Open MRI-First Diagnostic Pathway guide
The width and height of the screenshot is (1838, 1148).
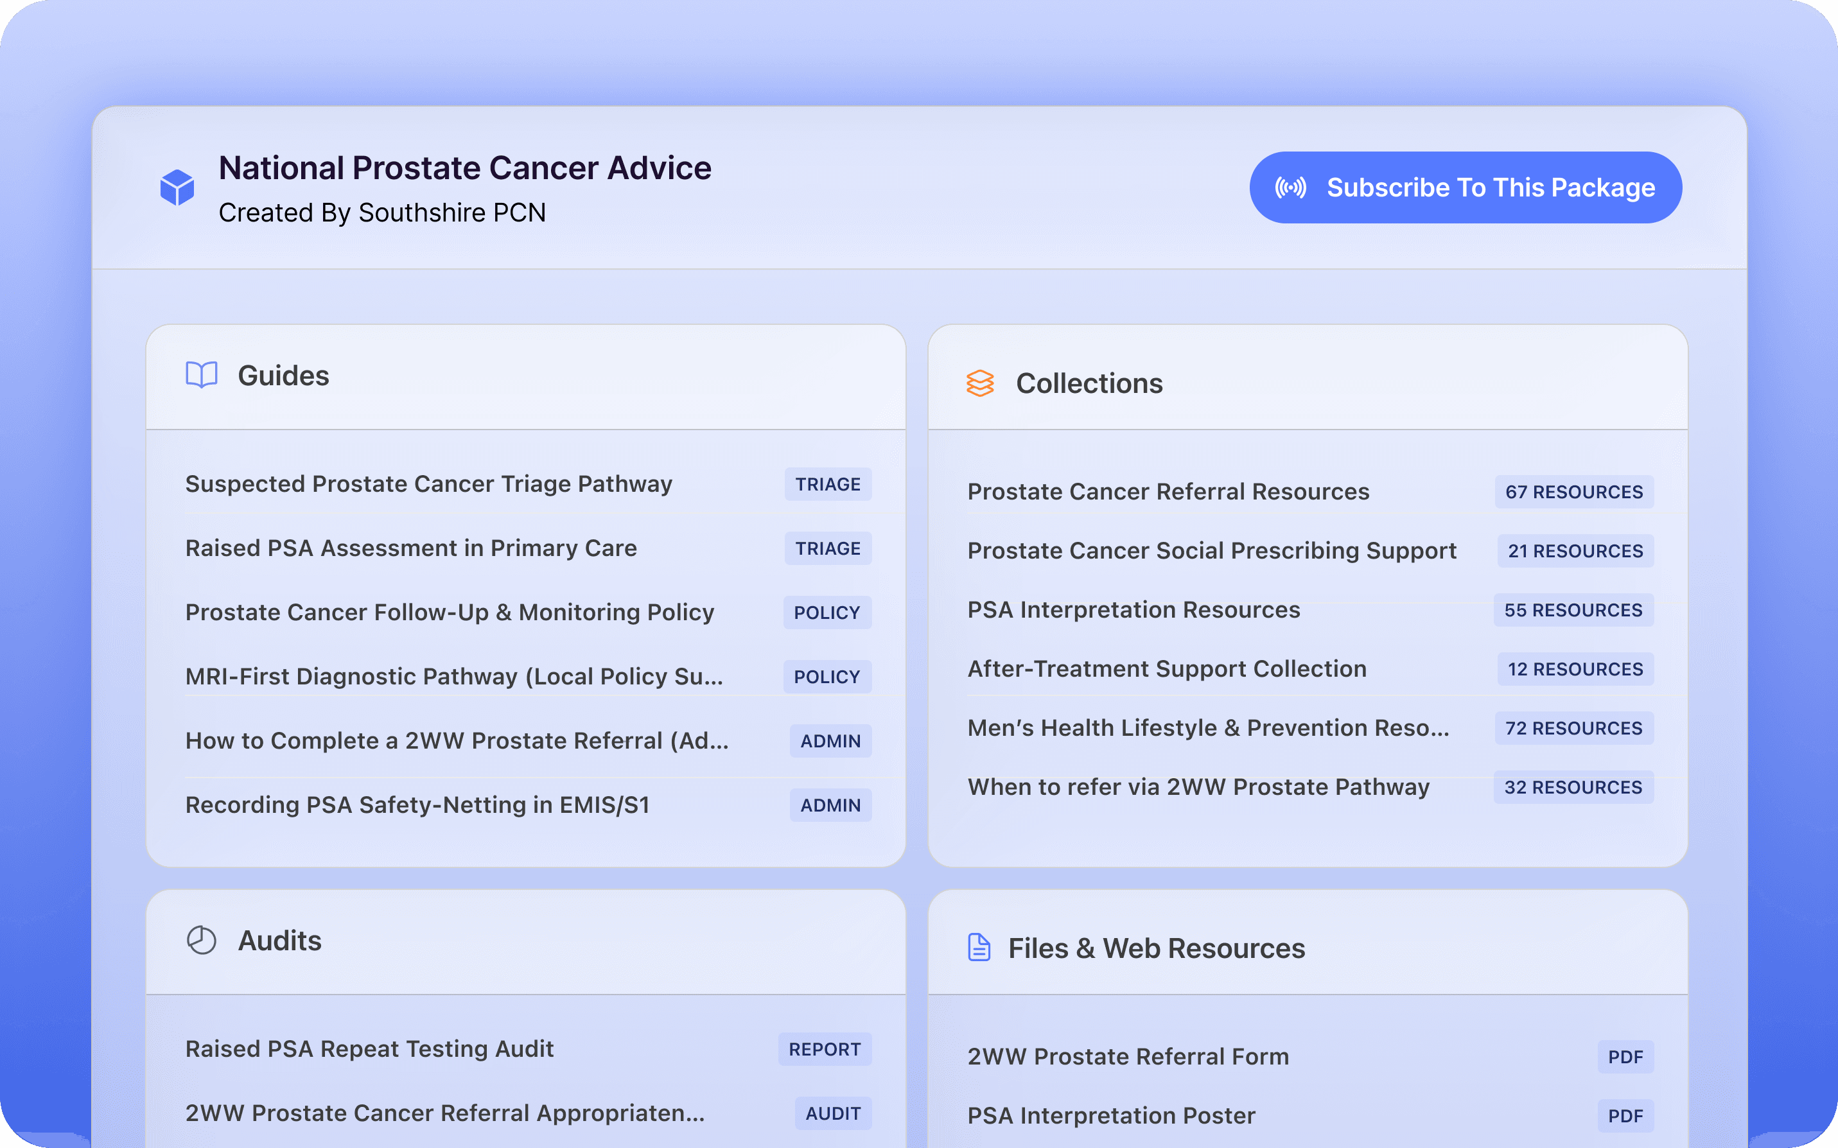453,677
